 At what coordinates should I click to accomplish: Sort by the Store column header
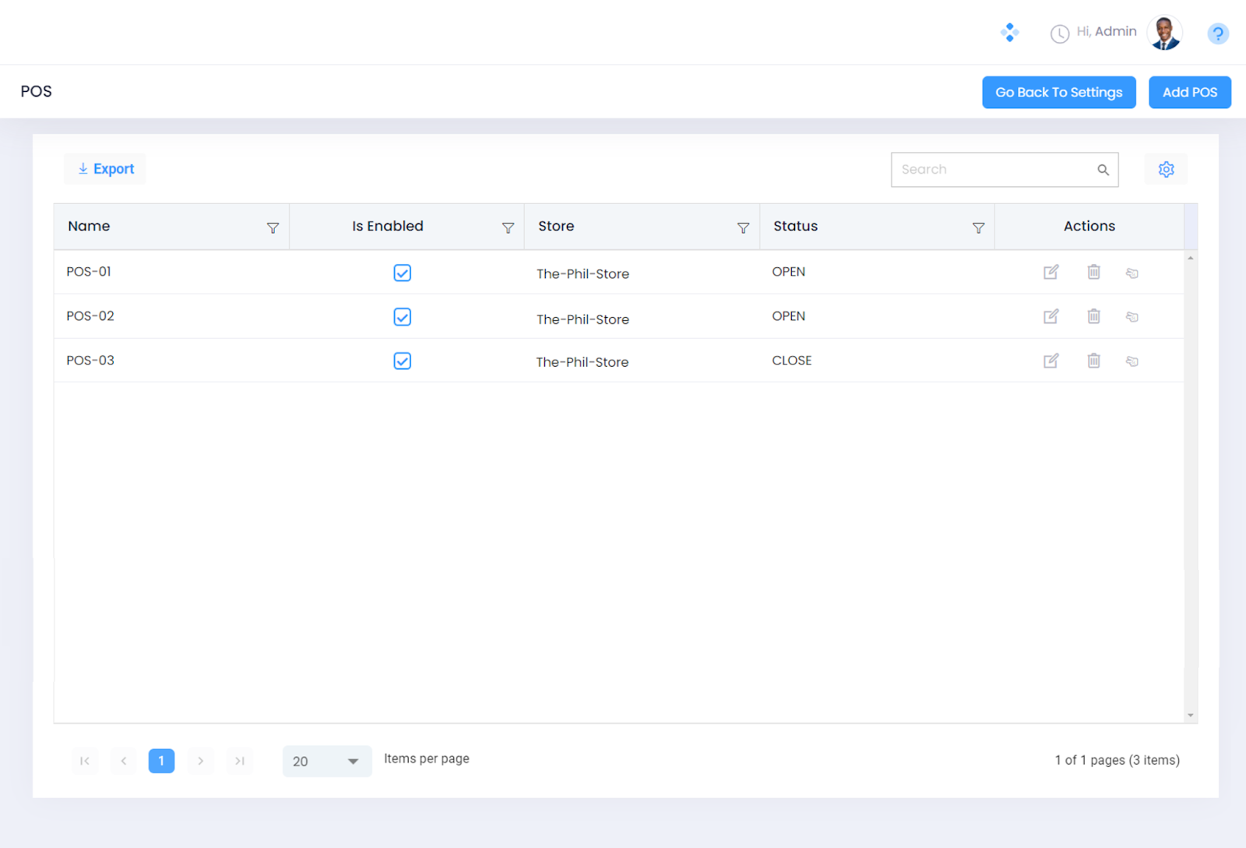[556, 227]
